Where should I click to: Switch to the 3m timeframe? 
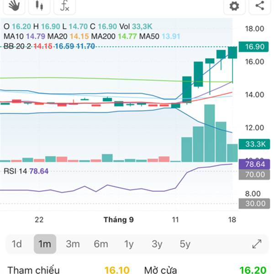(73, 244)
